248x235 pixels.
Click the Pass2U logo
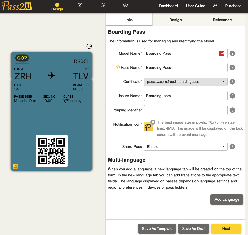pos(16,5)
